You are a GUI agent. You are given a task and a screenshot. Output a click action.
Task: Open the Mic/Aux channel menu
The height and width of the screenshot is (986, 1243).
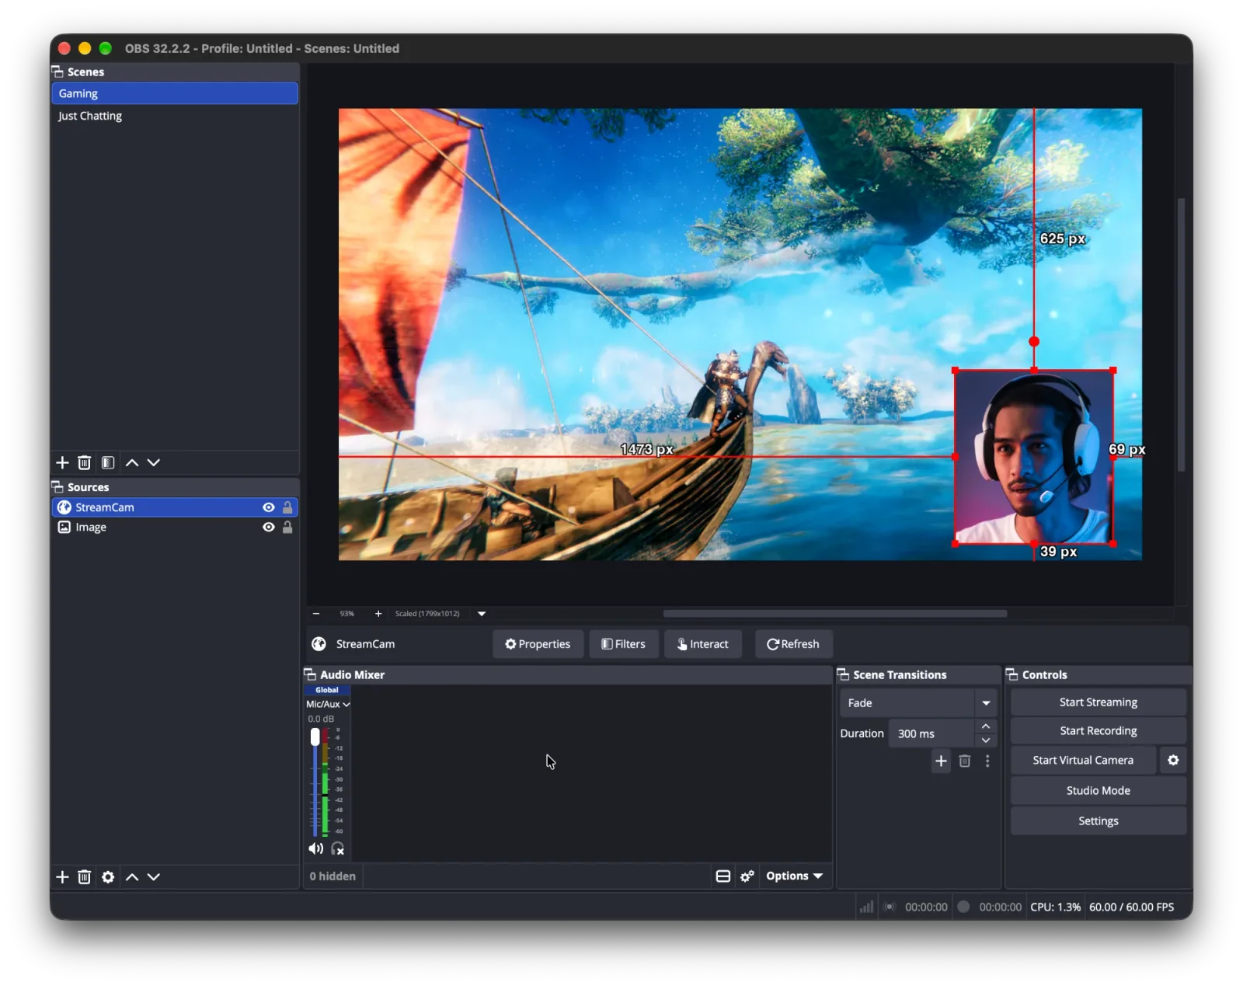(x=328, y=704)
